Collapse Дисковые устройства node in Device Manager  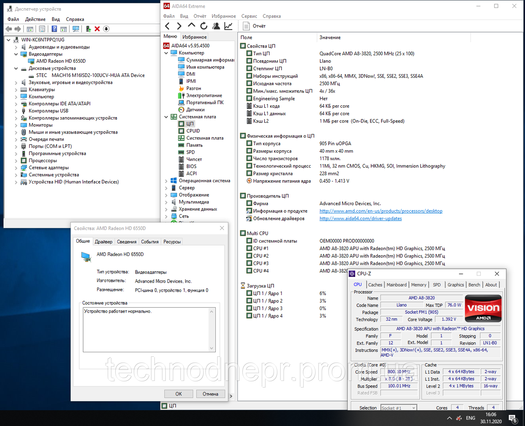click(x=16, y=68)
